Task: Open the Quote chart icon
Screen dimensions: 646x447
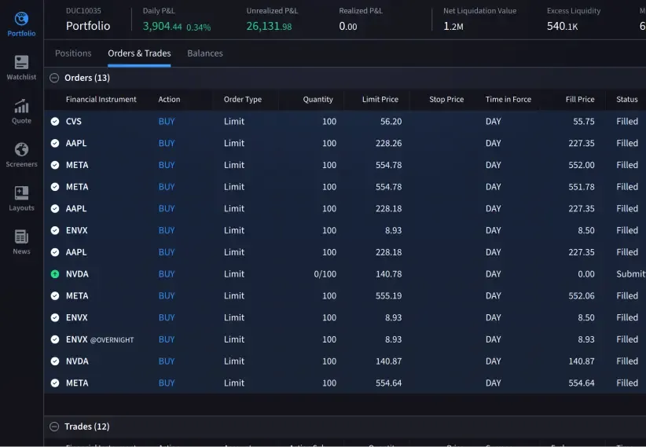Action: [21, 107]
